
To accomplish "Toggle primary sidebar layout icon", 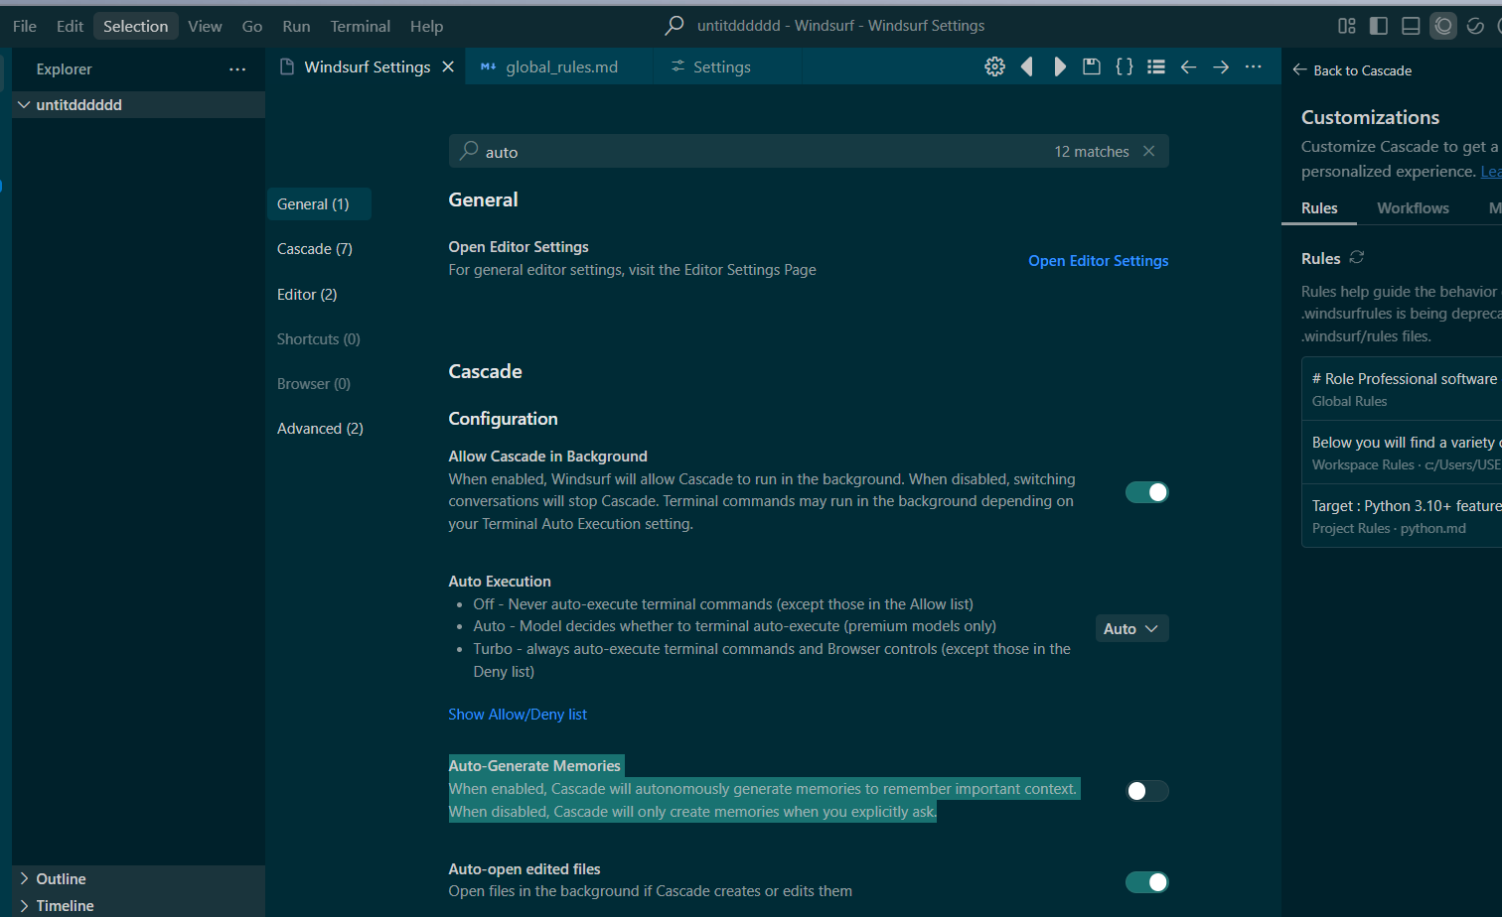I will (x=1379, y=26).
